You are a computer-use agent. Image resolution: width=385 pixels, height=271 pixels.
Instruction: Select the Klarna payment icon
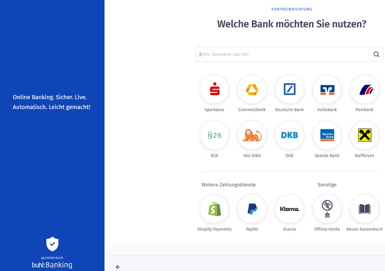click(x=289, y=209)
